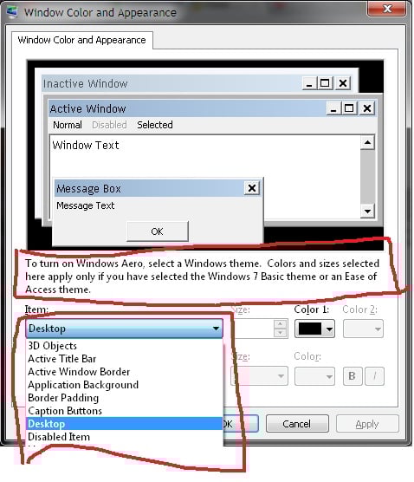This screenshot has width=414, height=482.
Task: Open the font Color dropdown
Action: (x=314, y=376)
